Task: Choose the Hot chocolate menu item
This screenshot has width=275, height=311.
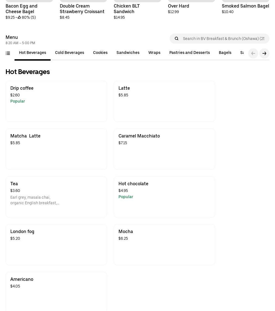Action: point(164,197)
